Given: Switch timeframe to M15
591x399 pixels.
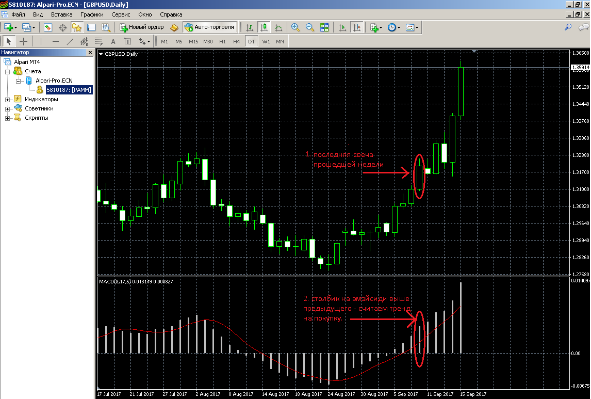Looking at the screenshot, I should pos(193,41).
